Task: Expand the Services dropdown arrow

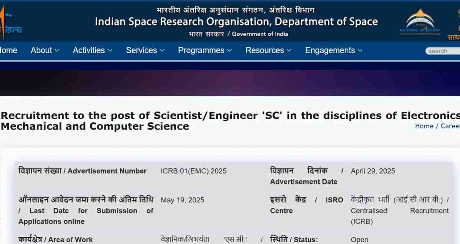Action: (162, 51)
